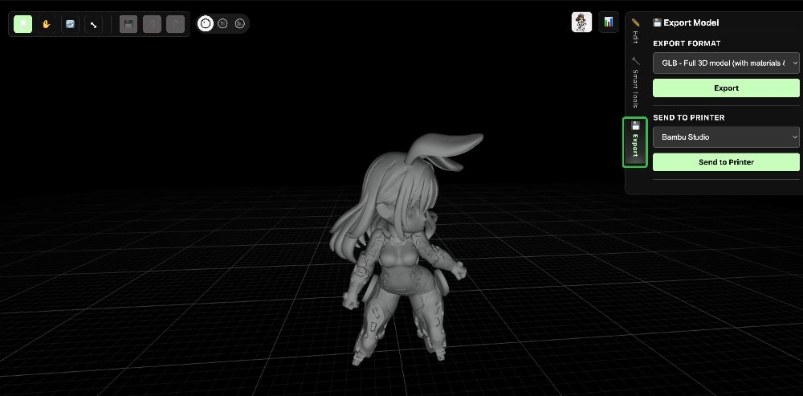Toggle the white circle shading mode
The height and width of the screenshot is (396, 803).
(x=206, y=23)
